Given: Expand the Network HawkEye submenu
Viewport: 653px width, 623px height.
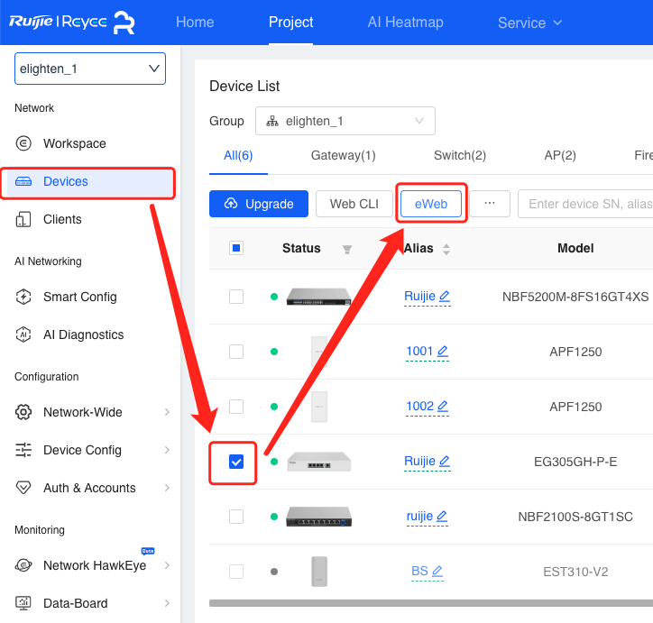Looking at the screenshot, I should coord(167,565).
